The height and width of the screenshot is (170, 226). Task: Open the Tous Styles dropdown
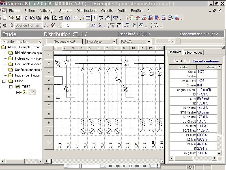click(x=114, y=42)
